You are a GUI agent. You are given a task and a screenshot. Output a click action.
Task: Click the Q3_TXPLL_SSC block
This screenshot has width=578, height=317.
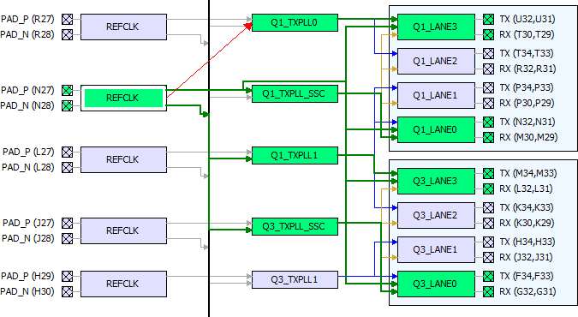click(295, 226)
